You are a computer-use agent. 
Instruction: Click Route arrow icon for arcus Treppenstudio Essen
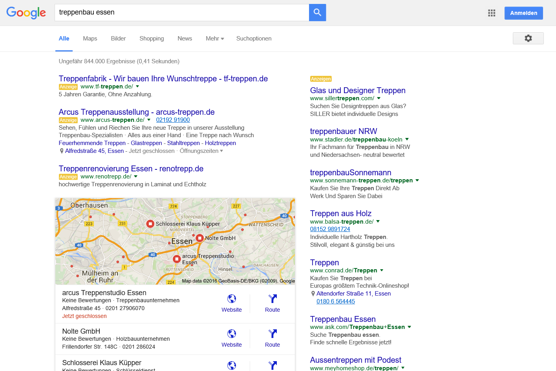pos(273,299)
